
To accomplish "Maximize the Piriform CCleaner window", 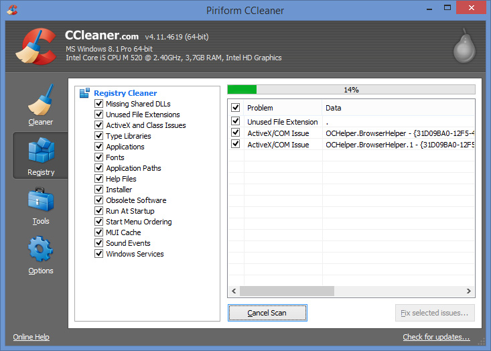I will click(x=447, y=8).
